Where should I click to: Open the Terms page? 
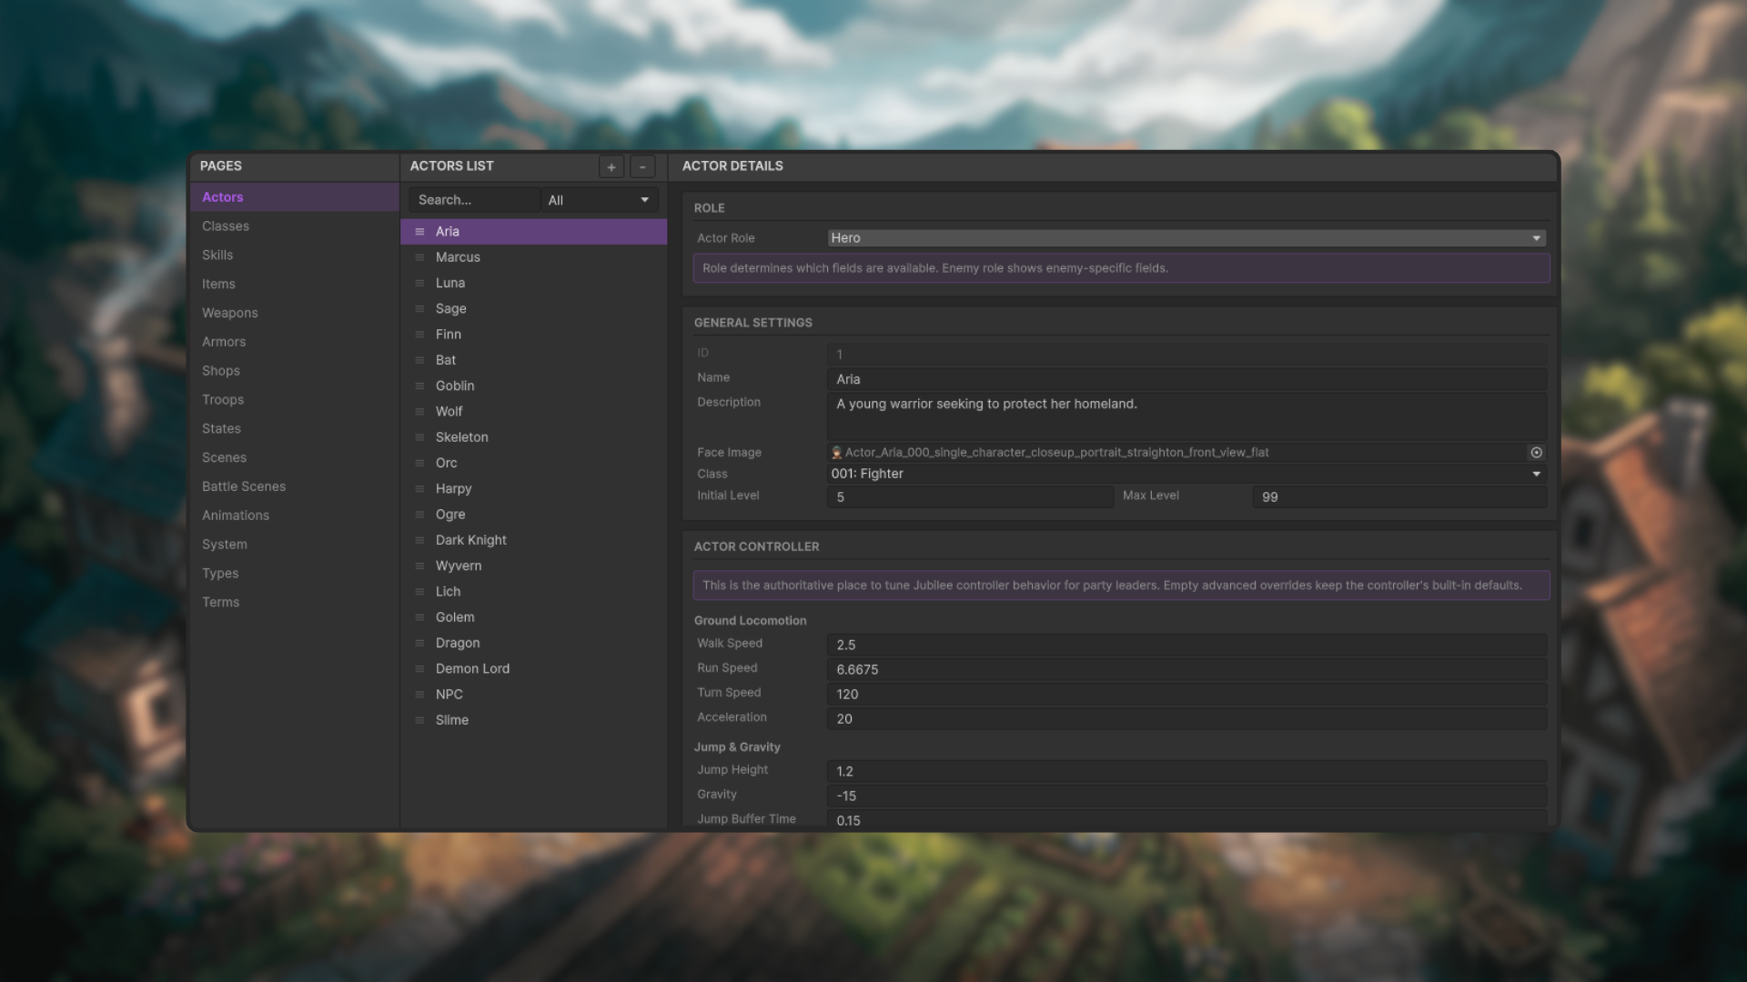coord(295,602)
